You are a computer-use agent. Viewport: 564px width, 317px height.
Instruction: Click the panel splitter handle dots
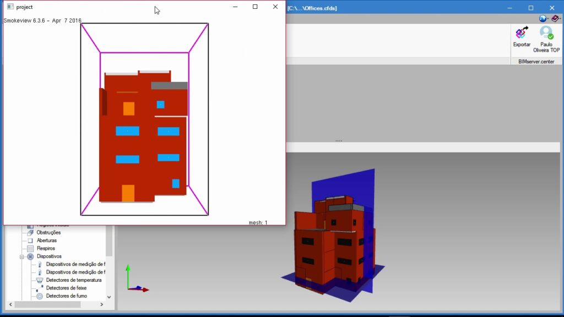point(339,141)
